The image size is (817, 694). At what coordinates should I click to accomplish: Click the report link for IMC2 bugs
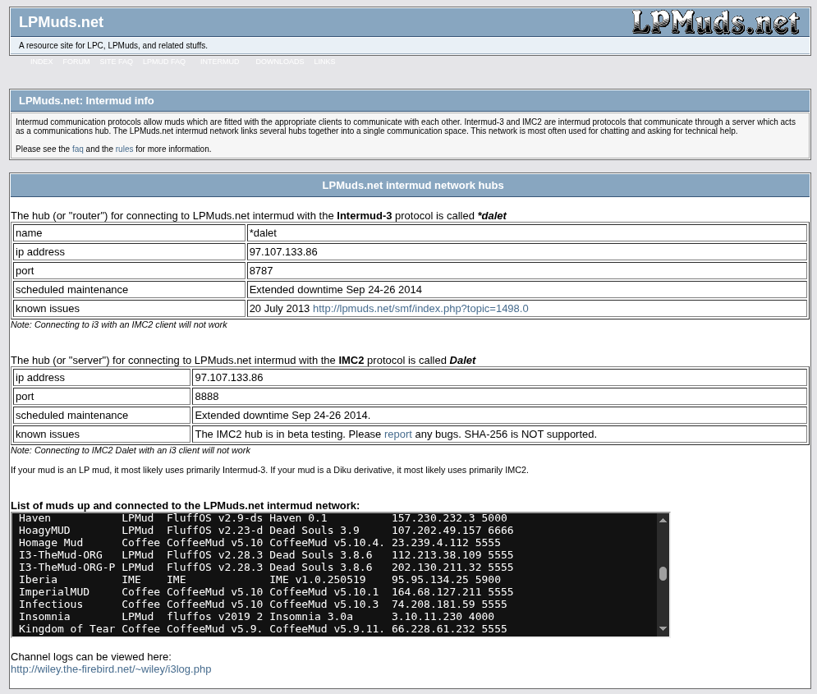(x=398, y=434)
